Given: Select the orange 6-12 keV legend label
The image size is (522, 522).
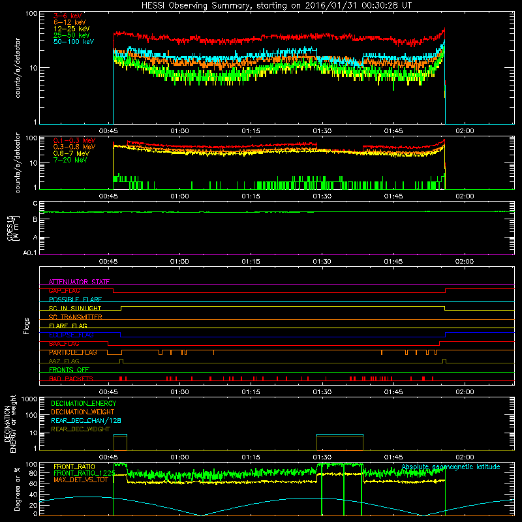Looking at the screenshot, I should 70,22.
